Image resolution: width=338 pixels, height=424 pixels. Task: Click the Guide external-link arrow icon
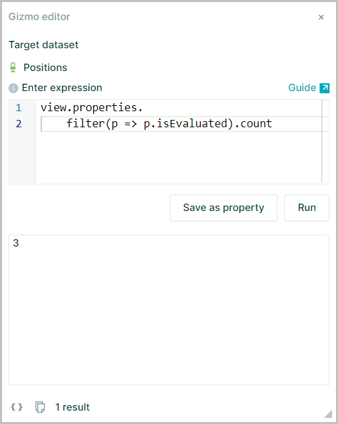pyautogui.click(x=325, y=88)
